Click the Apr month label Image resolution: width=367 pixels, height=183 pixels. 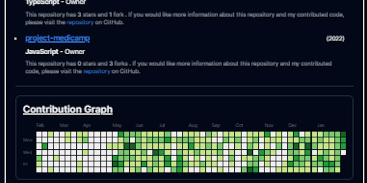[x=87, y=125]
